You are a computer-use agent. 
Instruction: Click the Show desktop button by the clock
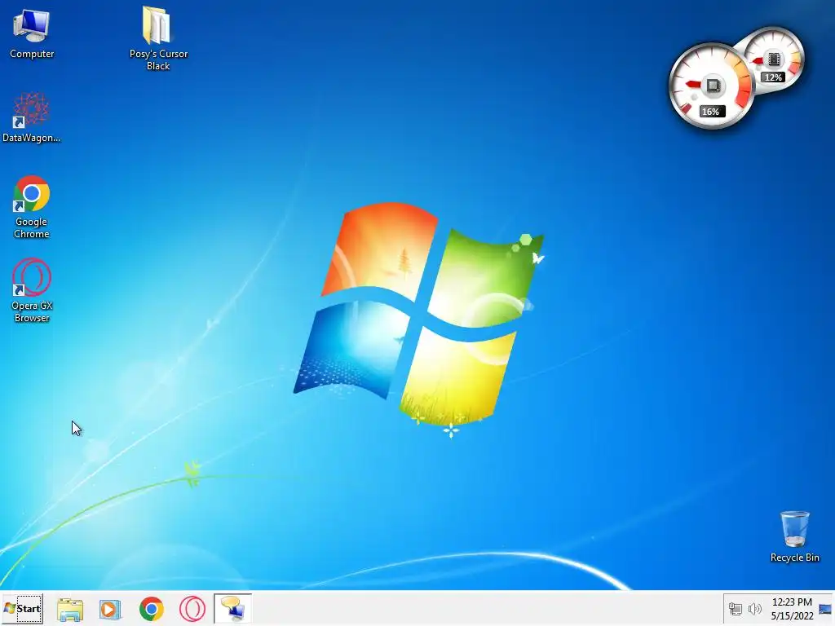(825, 609)
